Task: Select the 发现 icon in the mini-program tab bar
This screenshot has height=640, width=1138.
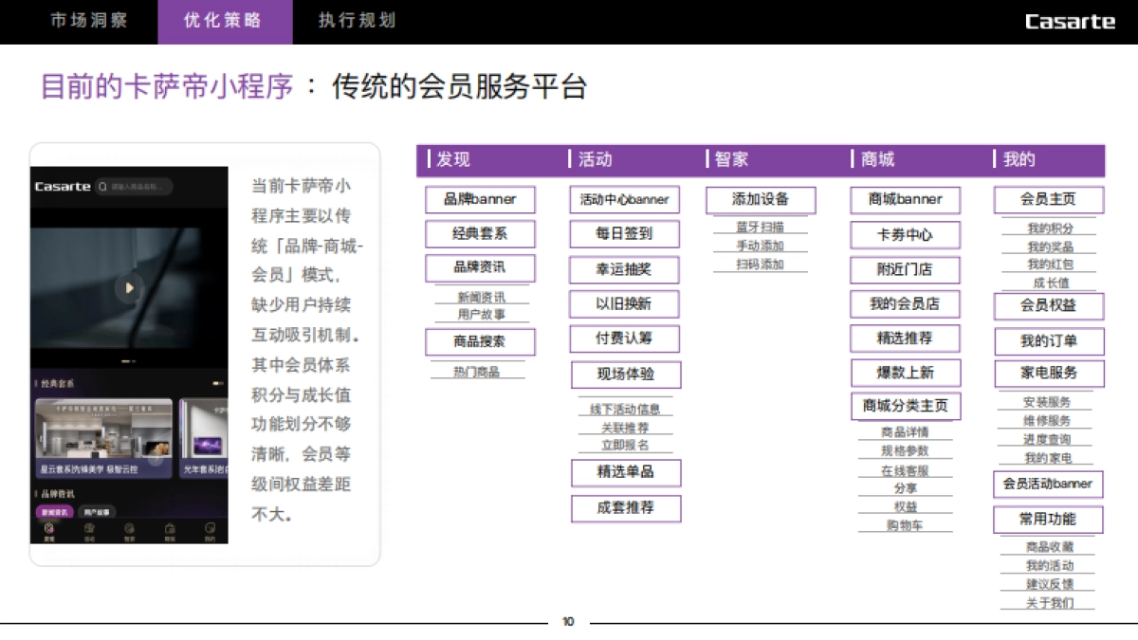Action: coord(48,529)
